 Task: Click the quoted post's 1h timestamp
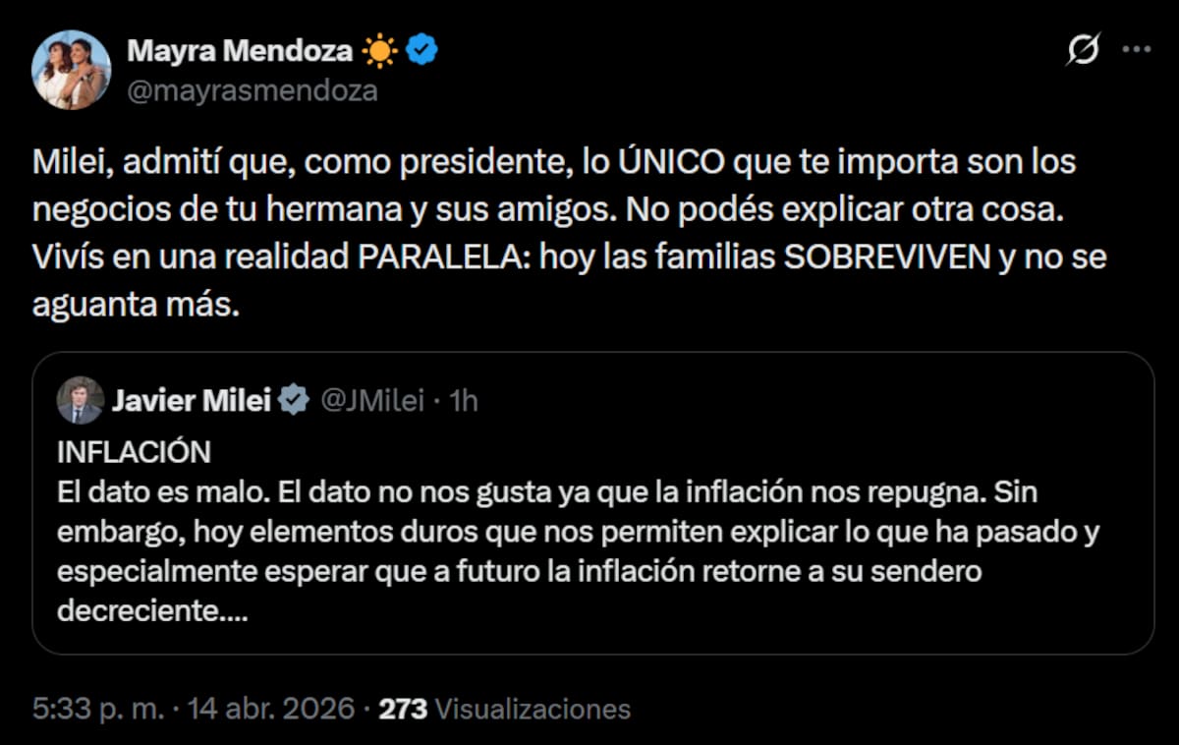pos(463,400)
